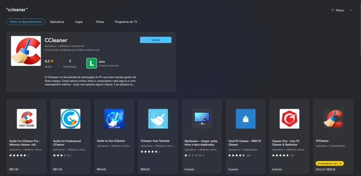
Task: Click Gratuito under Cleaner One
Action: 277,169
